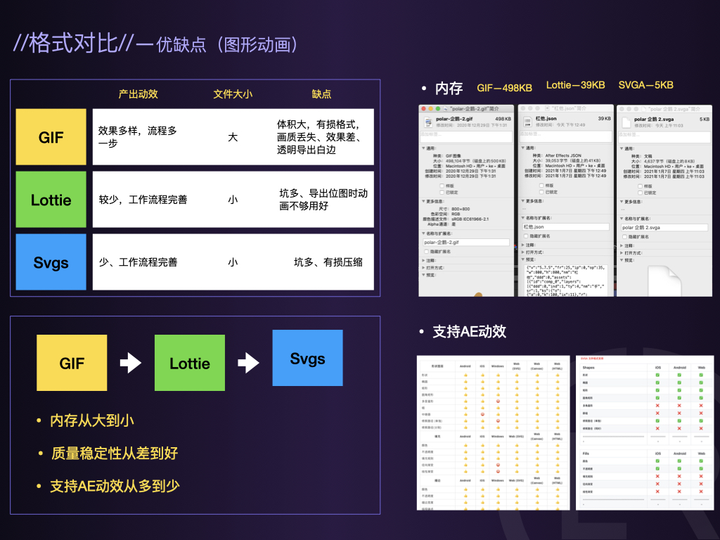Image resolution: width=720 pixels, height=540 pixels.
Task: Click the JSON text preview in 杠他.json info window
Action: 566,280
